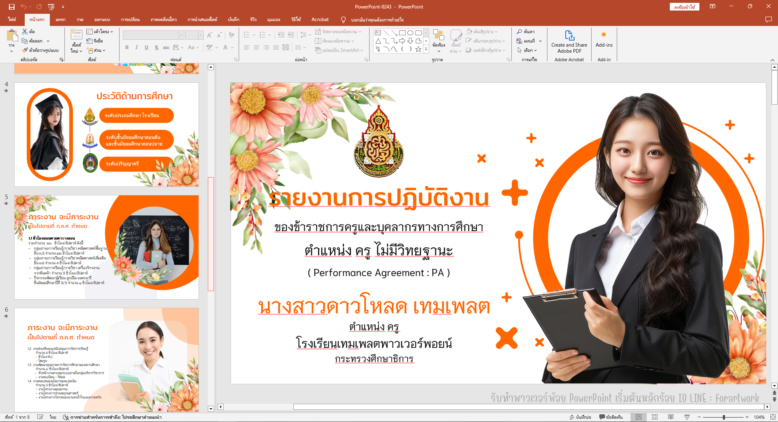Toggle Bold formatting

pos(127,47)
